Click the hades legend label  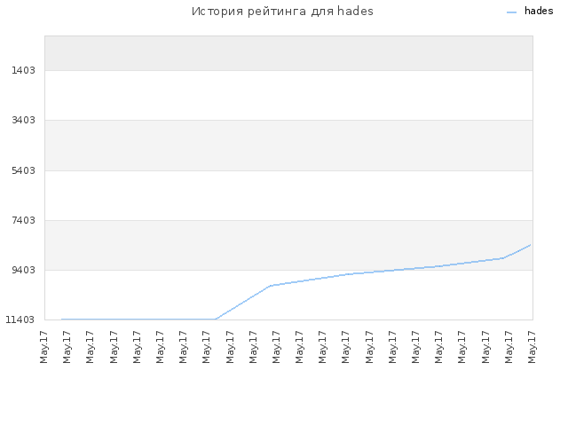pos(539,12)
